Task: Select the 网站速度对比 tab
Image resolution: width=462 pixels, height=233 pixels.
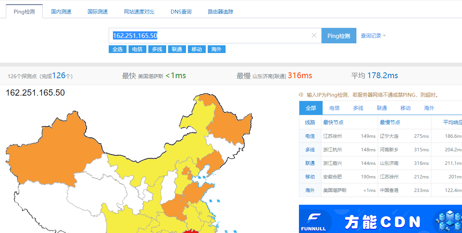Action: click(x=139, y=12)
